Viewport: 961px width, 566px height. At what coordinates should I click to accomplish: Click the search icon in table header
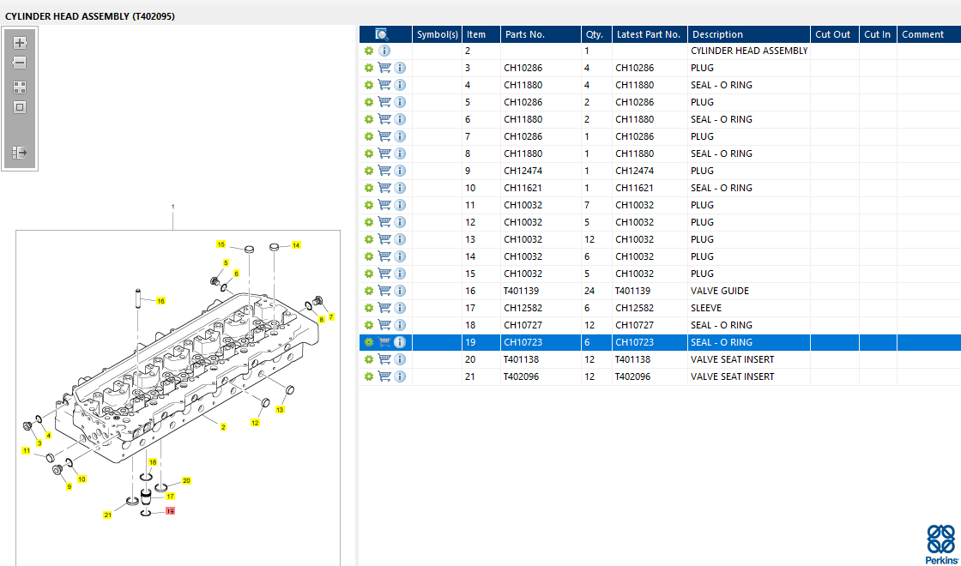click(382, 34)
